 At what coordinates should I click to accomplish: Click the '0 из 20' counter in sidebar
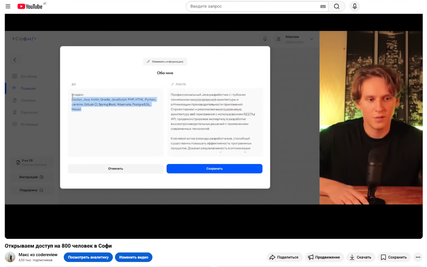27,160
